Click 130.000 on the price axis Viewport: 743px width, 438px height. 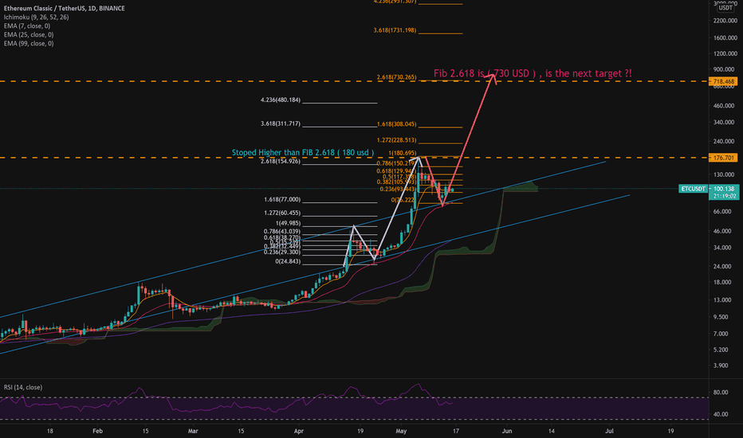coord(725,174)
